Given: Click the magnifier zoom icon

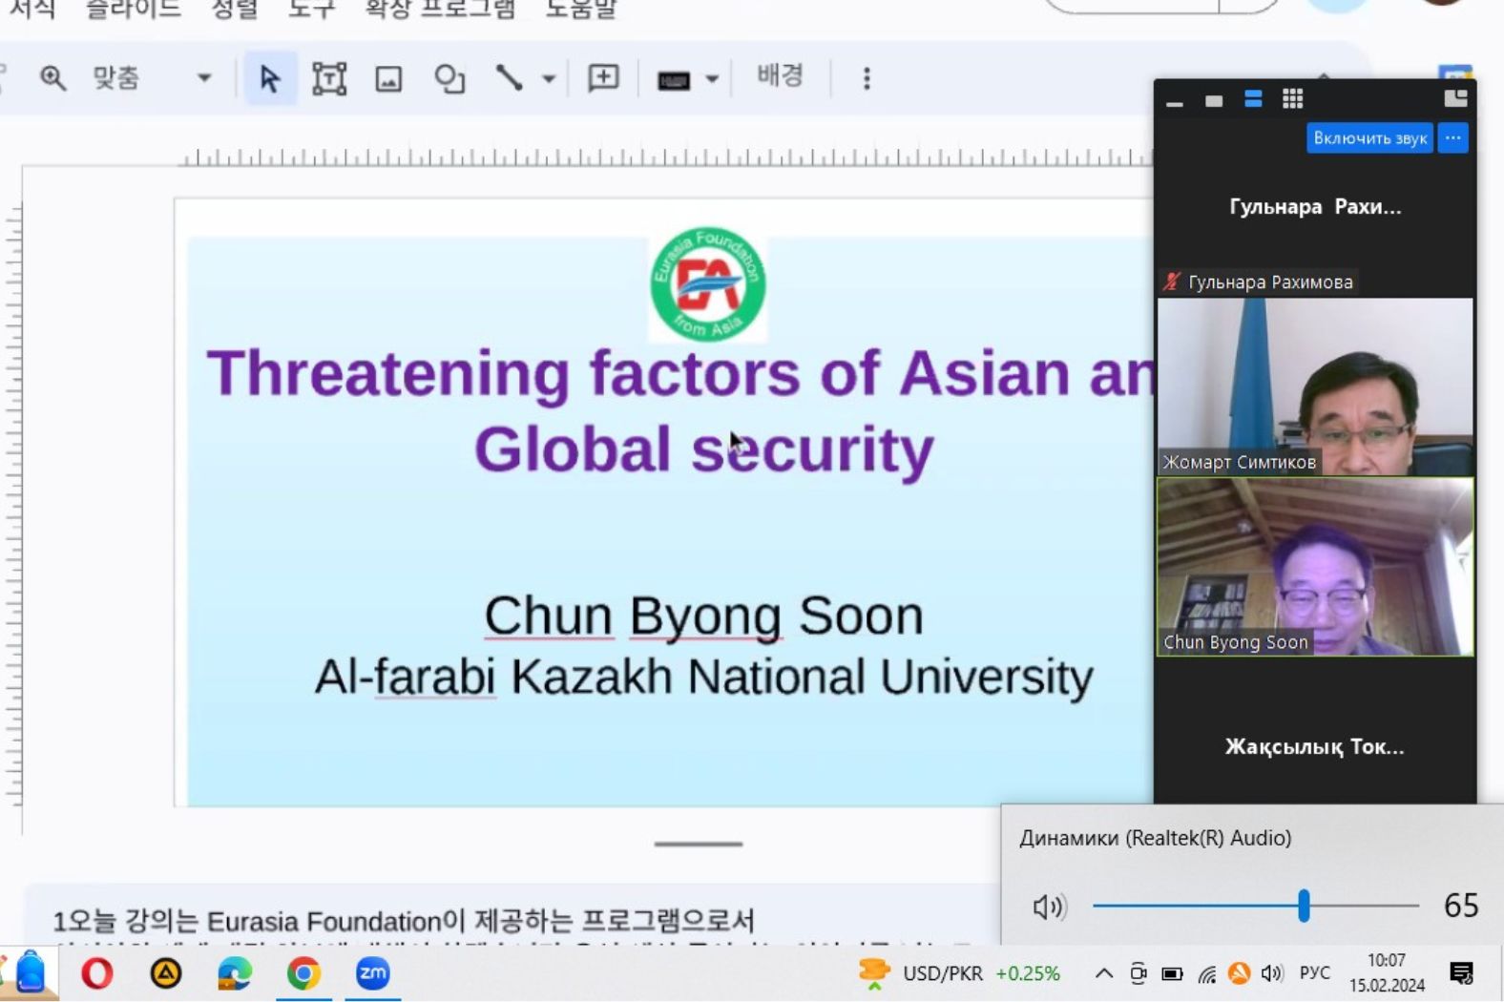Looking at the screenshot, I should (x=52, y=78).
